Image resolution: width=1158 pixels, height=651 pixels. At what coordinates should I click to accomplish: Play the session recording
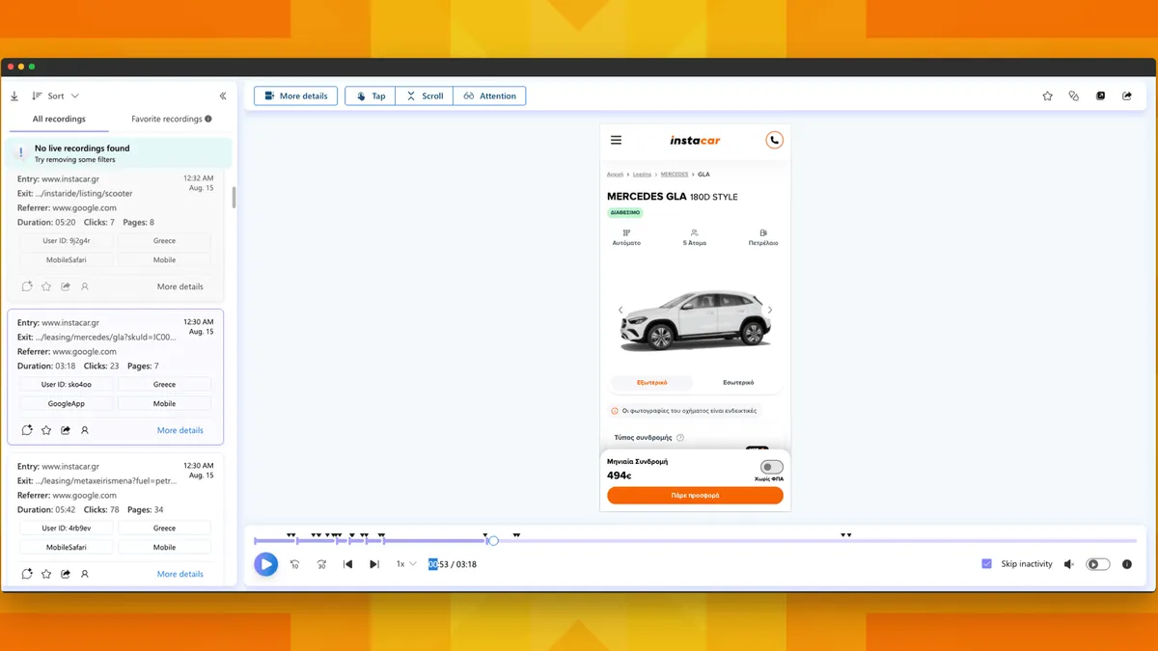(266, 564)
